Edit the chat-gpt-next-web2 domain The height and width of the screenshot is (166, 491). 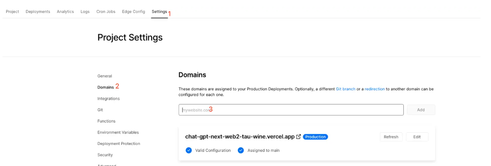tap(417, 137)
